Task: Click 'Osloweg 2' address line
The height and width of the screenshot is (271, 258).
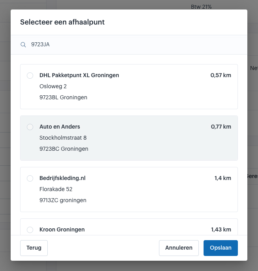Action: [x=53, y=86]
